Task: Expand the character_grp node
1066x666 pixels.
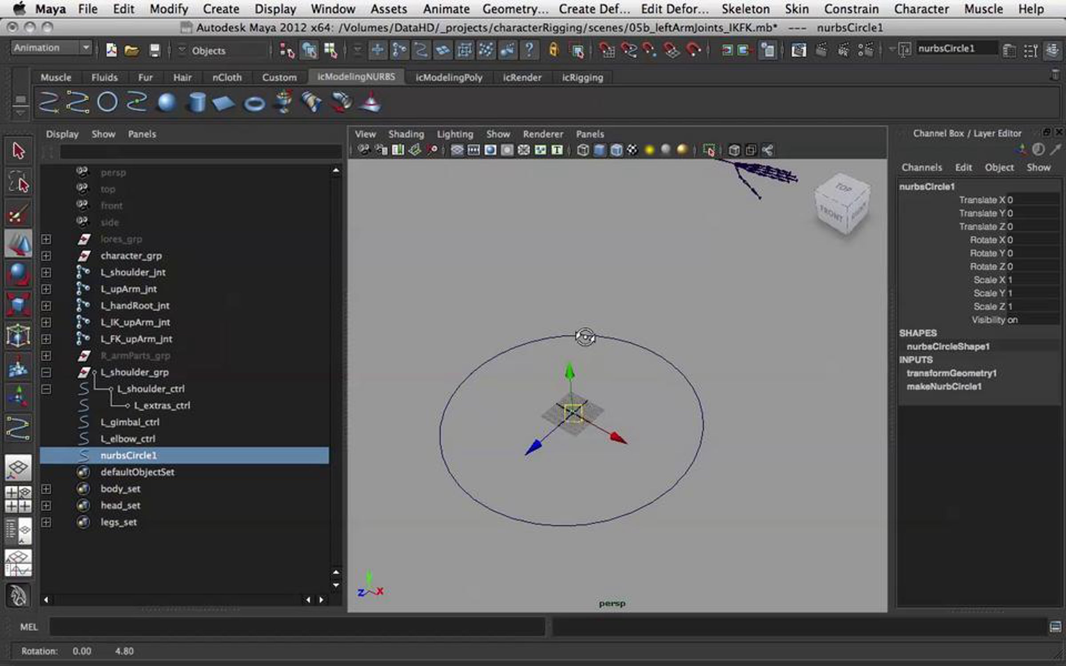Action: coord(46,256)
